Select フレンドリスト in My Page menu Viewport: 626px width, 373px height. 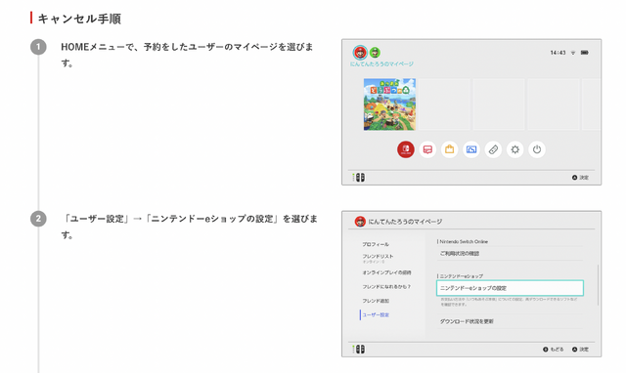coord(378,258)
